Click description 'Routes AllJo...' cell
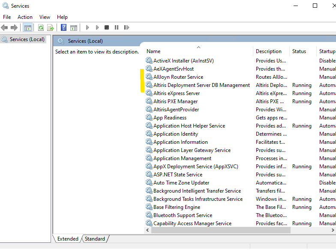This screenshot has width=336, height=250. 271,77
